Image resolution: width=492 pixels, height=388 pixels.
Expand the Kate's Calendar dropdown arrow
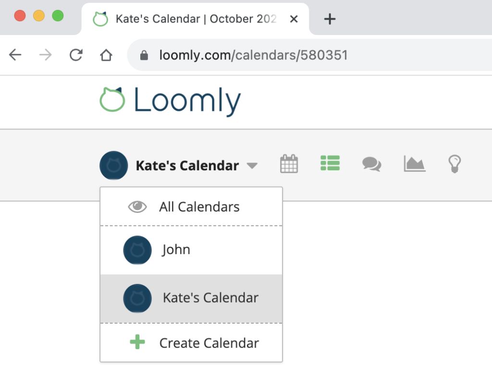coord(251,165)
